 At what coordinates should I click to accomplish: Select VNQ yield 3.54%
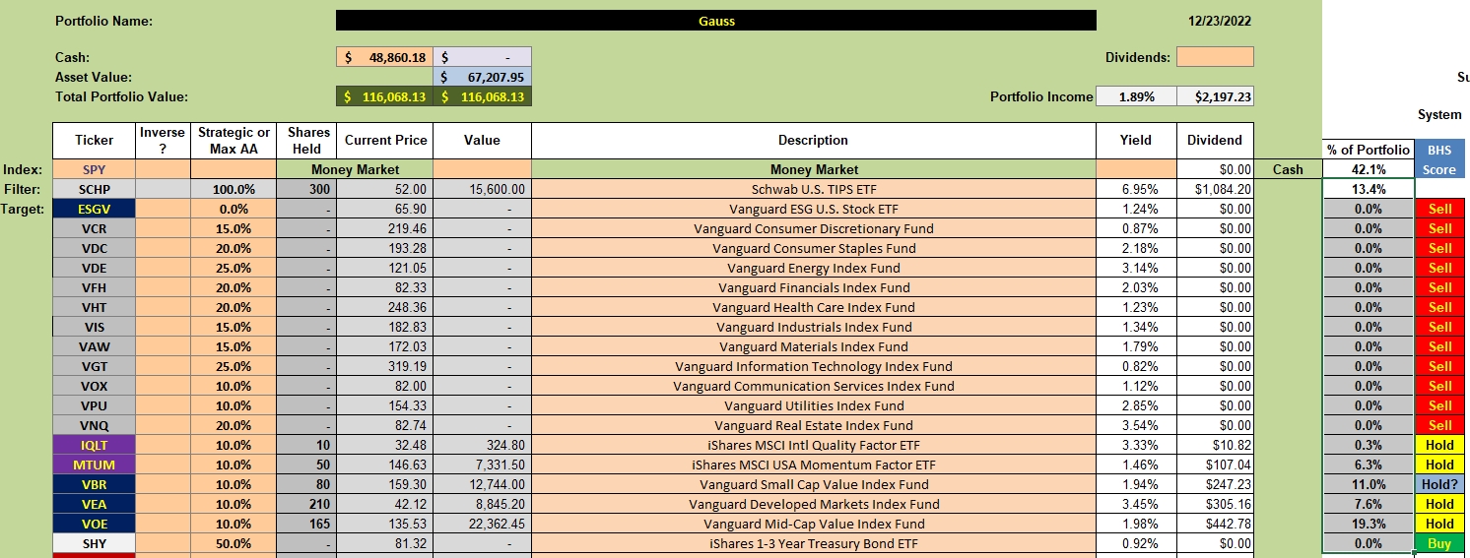[x=1136, y=425]
